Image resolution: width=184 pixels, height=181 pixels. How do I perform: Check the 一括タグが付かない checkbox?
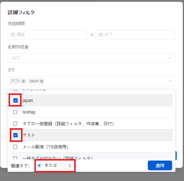[x=15, y=157]
